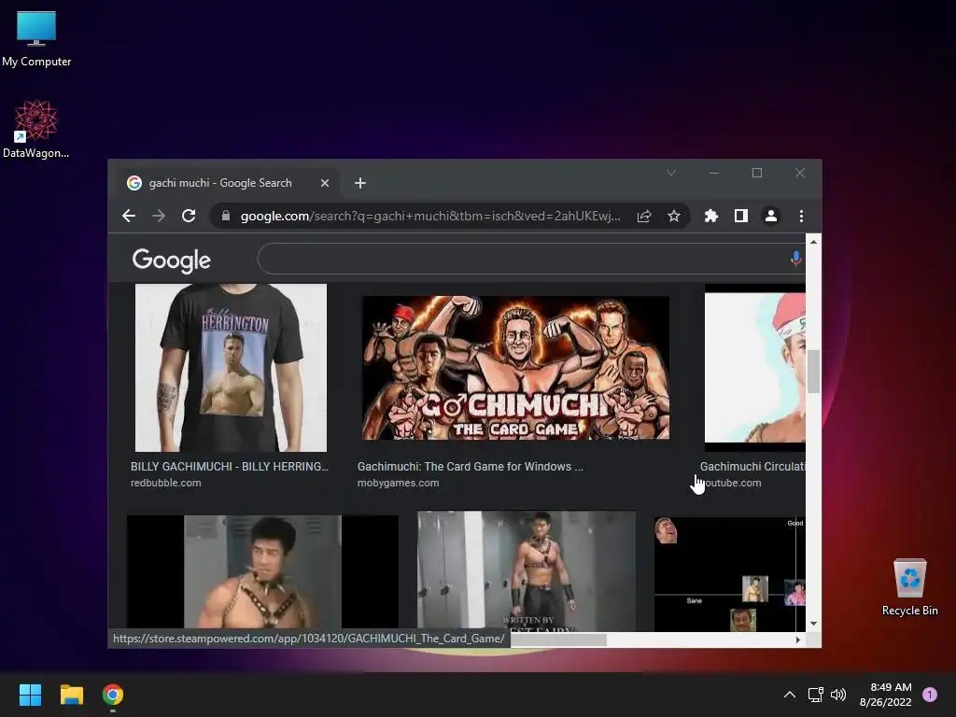Show hidden tray icons chevron

point(790,695)
